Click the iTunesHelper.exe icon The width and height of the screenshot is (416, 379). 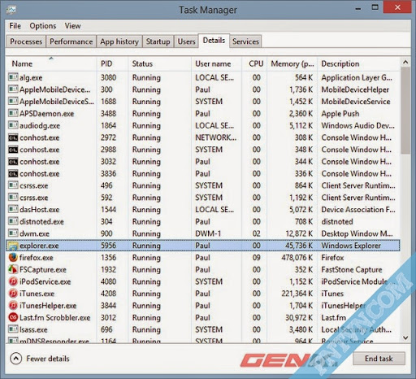13,306
